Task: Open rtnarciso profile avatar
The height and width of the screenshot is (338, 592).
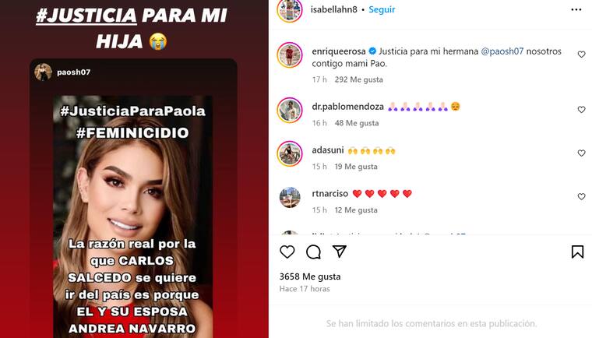Action: pyautogui.click(x=290, y=197)
